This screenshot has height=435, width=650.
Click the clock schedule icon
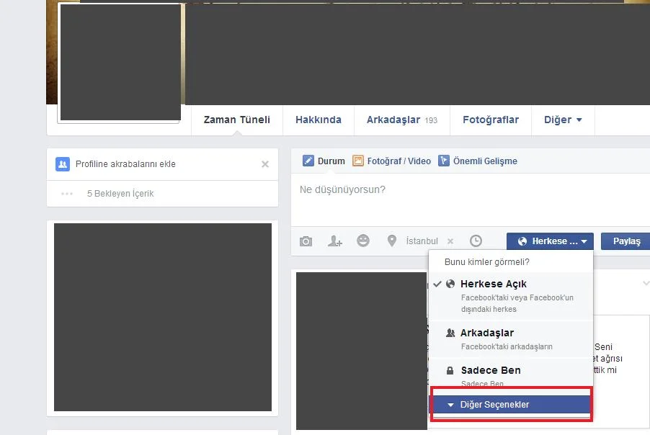point(476,241)
